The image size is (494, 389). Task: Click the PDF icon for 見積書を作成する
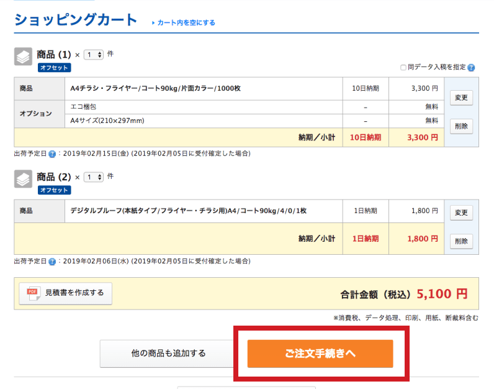point(32,293)
